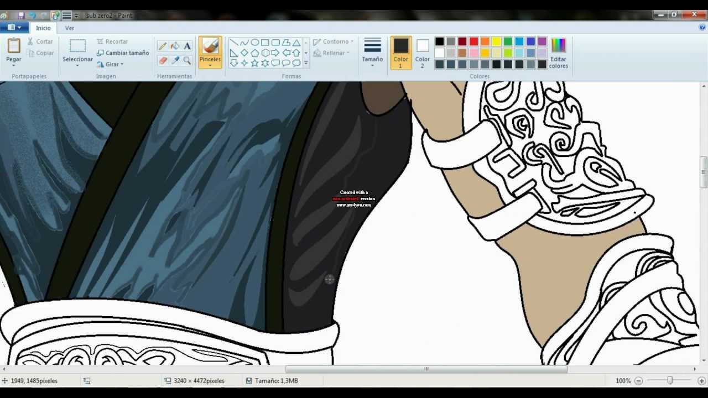Pick the black color swatch
Viewport: 708px width, 398px height.
[439, 41]
